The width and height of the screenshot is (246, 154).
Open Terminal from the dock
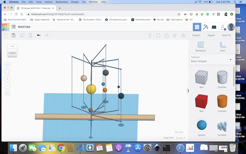pos(167,148)
